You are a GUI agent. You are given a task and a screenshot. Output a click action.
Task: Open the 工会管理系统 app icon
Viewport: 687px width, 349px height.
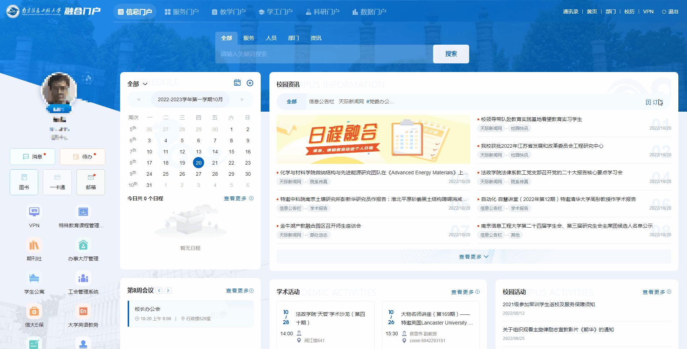[x=83, y=278]
